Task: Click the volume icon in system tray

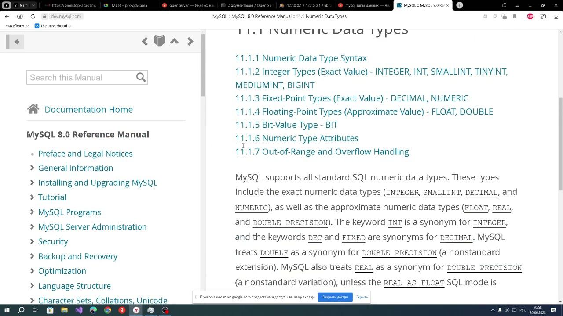Action: tap(507, 310)
